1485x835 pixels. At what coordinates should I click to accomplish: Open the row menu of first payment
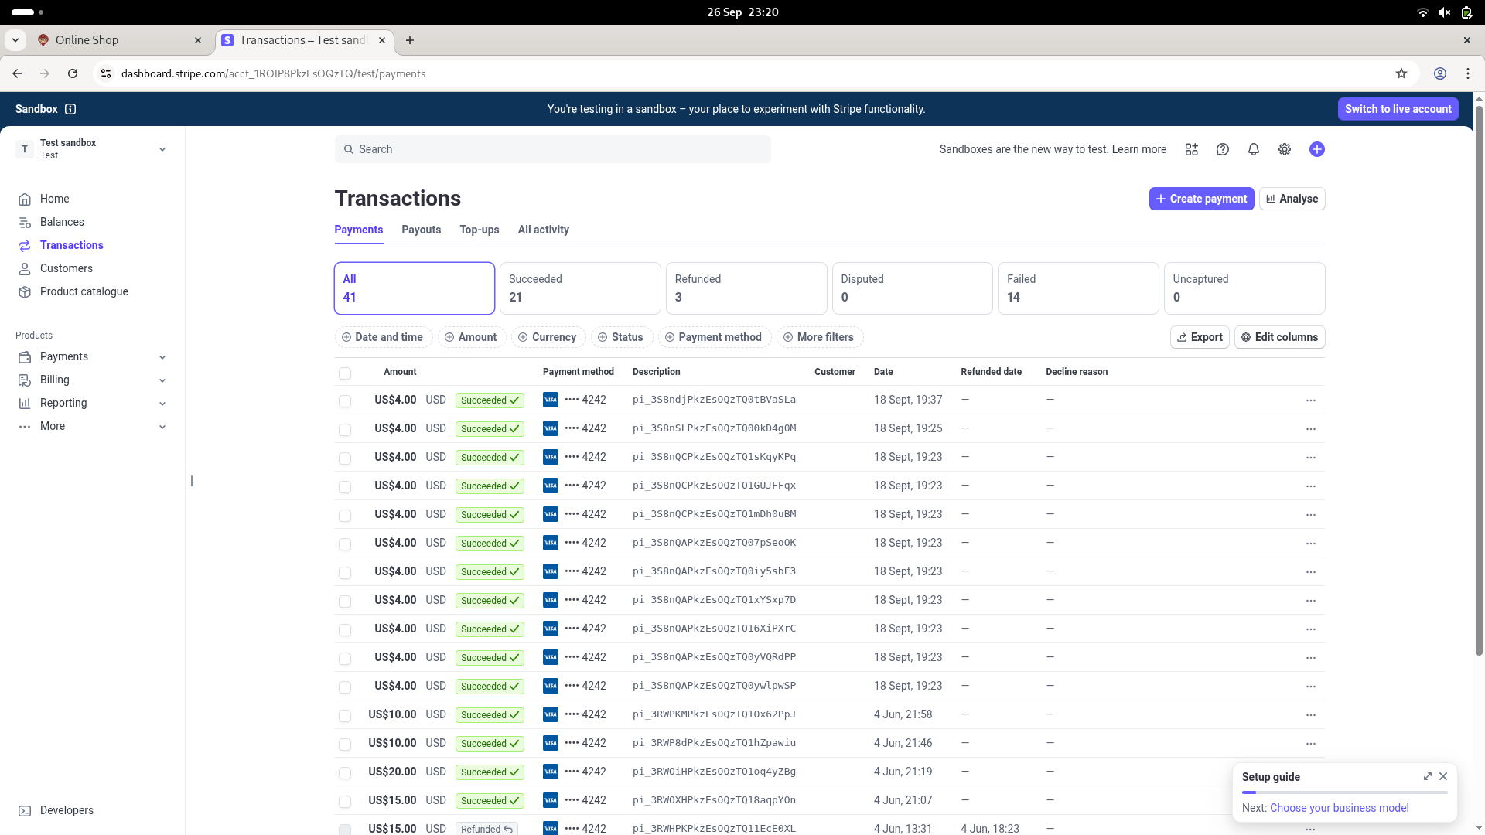click(x=1311, y=400)
